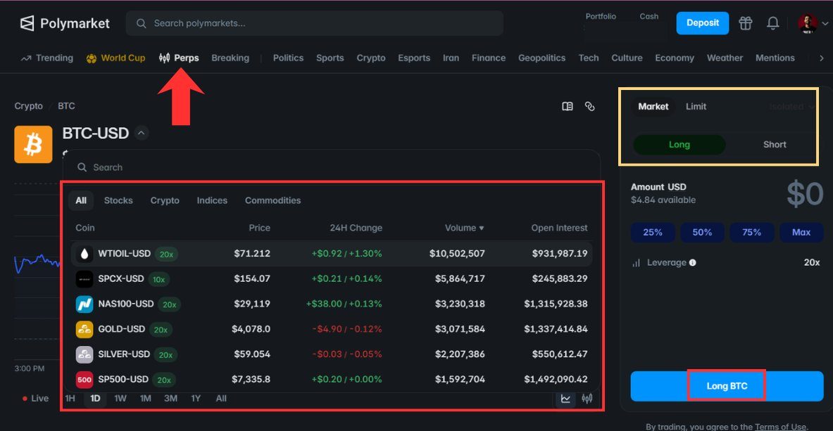Filter coin list by Indices
833x431 pixels.
pos(212,200)
